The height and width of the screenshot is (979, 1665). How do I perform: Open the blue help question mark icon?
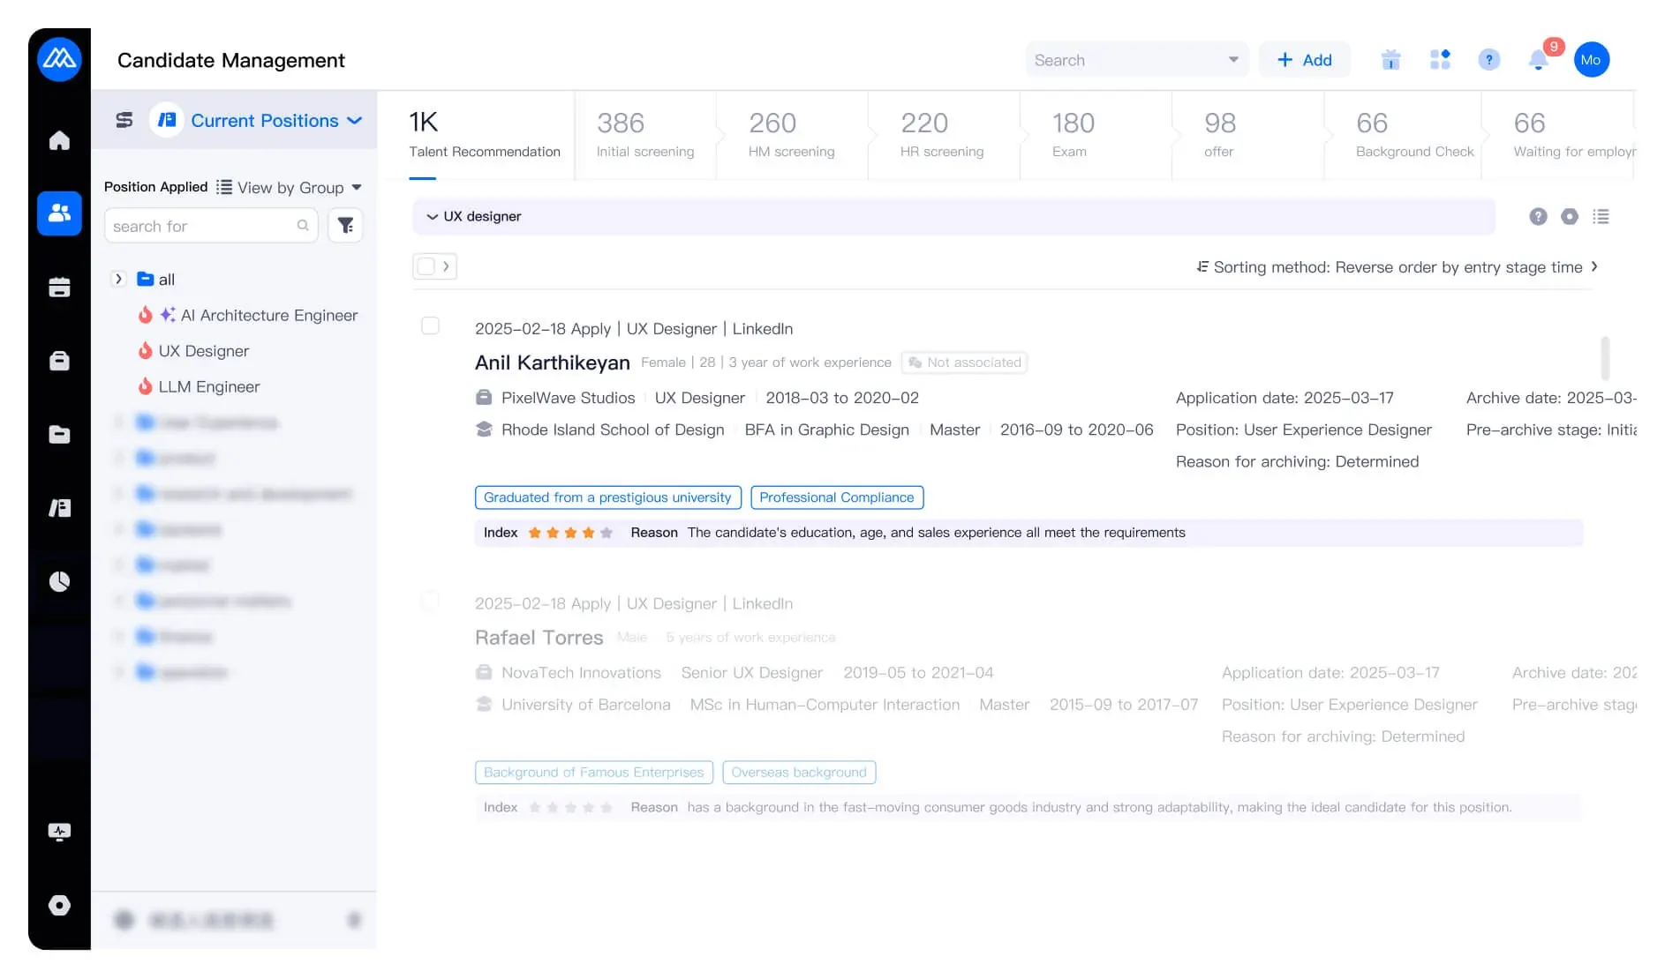[1488, 60]
